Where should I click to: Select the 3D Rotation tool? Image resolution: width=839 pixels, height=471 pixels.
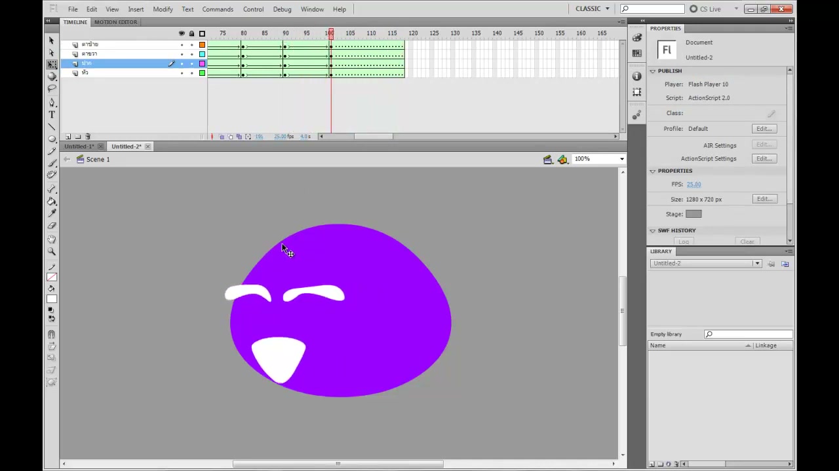tap(52, 76)
